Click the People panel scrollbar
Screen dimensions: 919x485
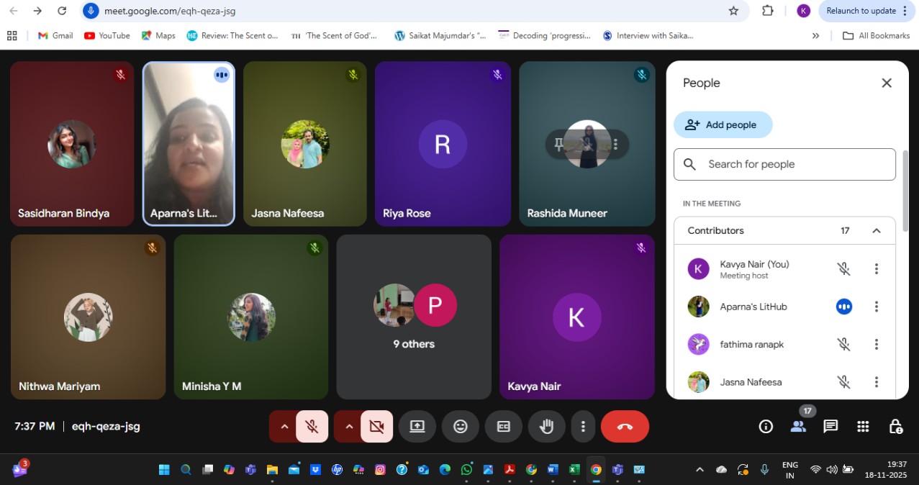[x=905, y=191]
